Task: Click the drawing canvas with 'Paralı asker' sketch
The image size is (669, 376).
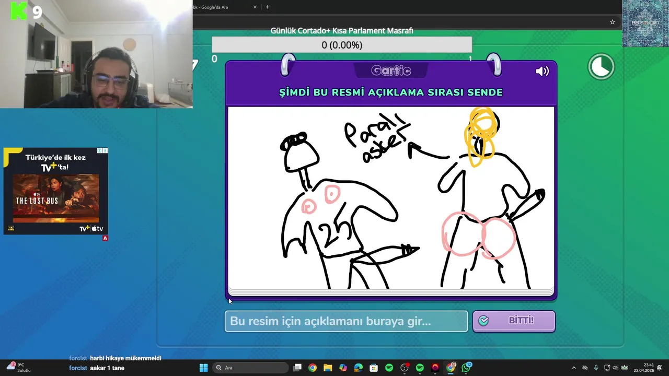Action: [390, 197]
